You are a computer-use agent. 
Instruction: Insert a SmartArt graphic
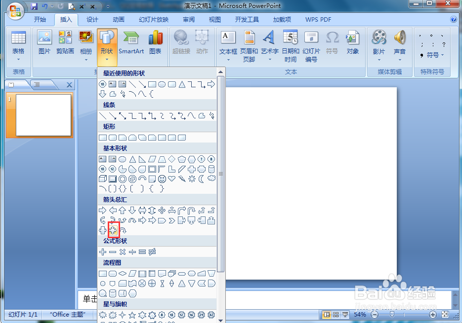point(131,42)
